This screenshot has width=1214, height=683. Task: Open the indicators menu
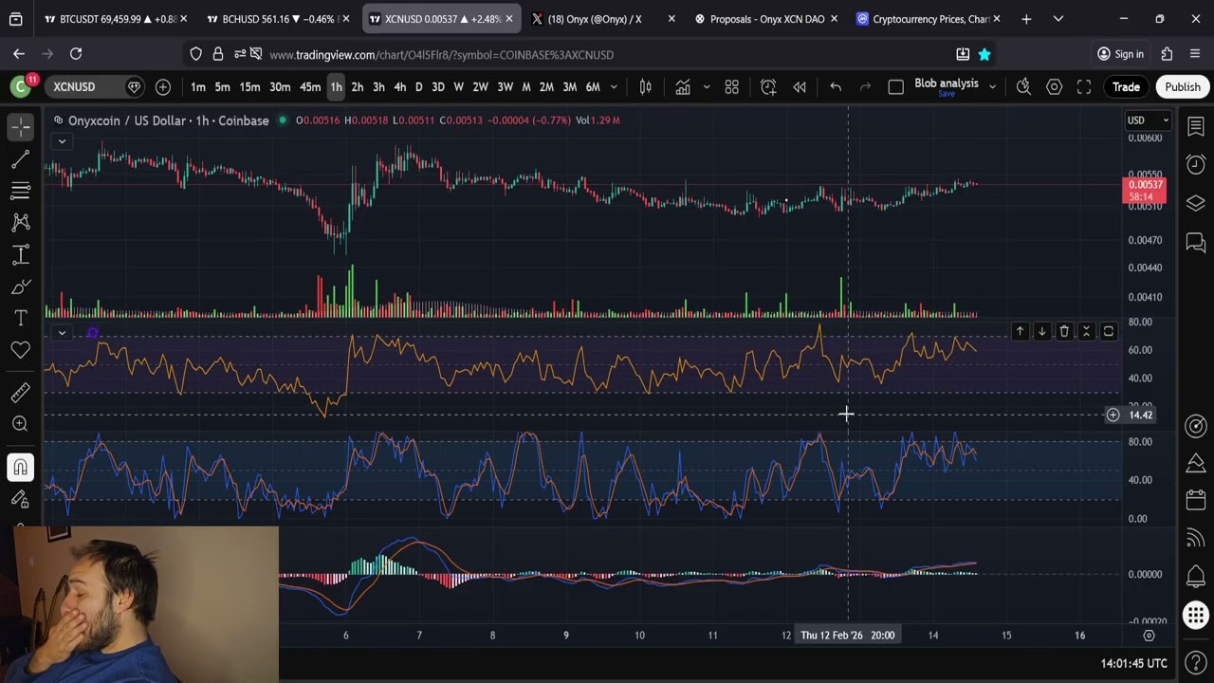pos(683,87)
